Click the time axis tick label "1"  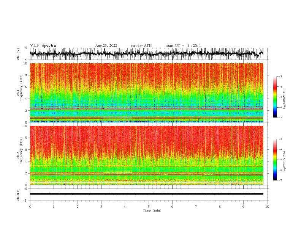(54, 207)
